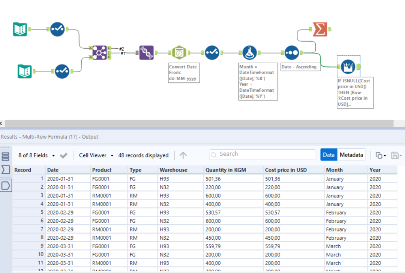The width and height of the screenshot is (405, 273).
Task: Click the copy results icon
Action: tap(379, 155)
